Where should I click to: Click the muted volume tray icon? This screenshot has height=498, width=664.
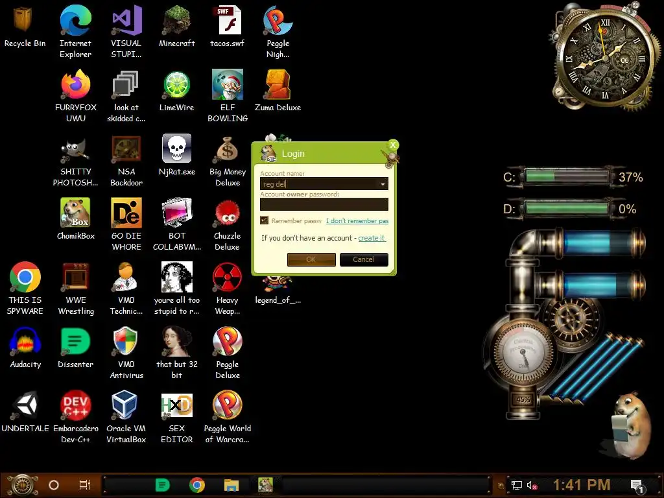pyautogui.click(x=532, y=485)
